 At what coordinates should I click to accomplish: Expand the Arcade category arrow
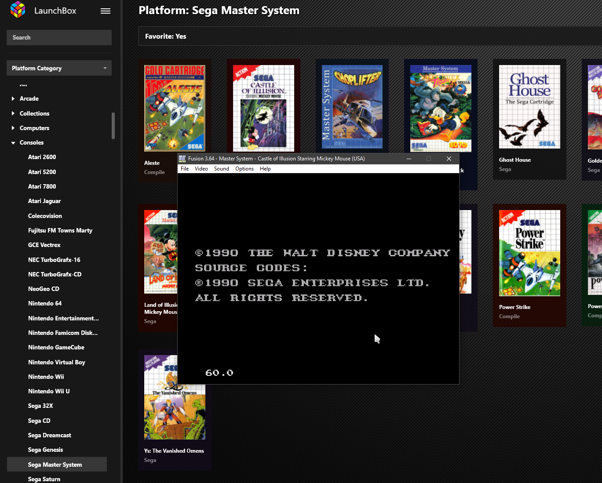pyautogui.click(x=13, y=99)
